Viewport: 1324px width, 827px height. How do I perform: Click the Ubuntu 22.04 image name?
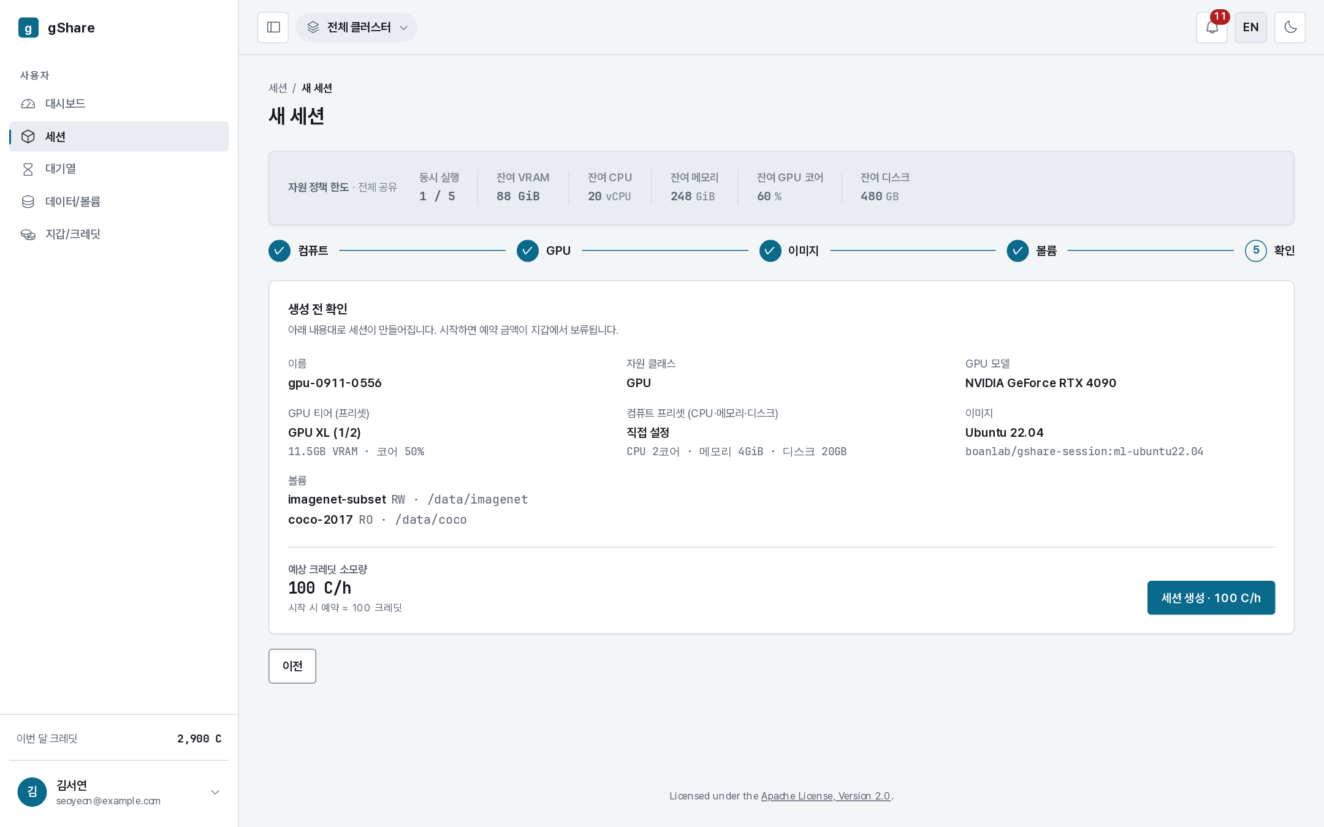(1004, 432)
